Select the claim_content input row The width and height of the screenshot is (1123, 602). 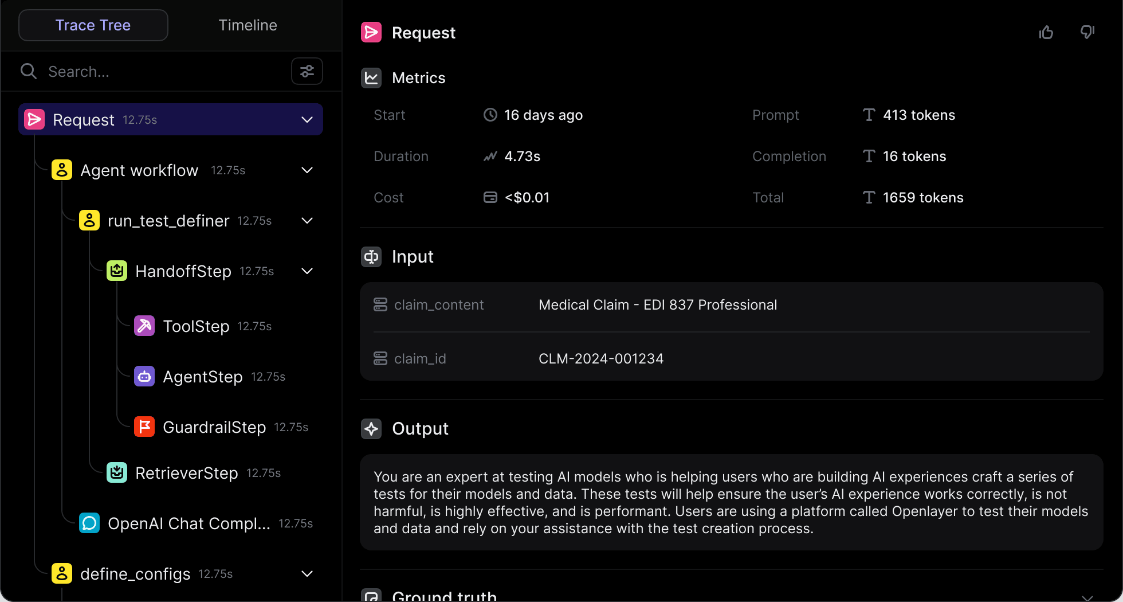click(x=732, y=304)
